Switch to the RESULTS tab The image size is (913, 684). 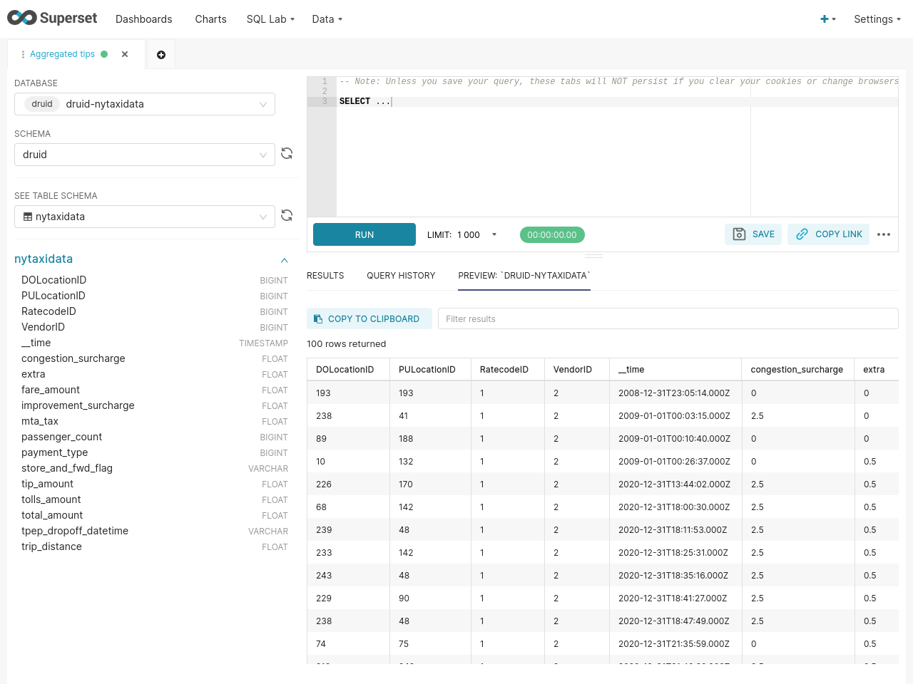point(325,276)
